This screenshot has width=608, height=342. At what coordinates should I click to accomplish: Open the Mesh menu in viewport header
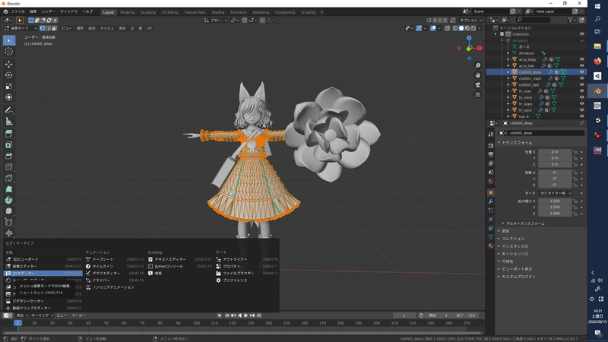pyautogui.click(x=107, y=27)
